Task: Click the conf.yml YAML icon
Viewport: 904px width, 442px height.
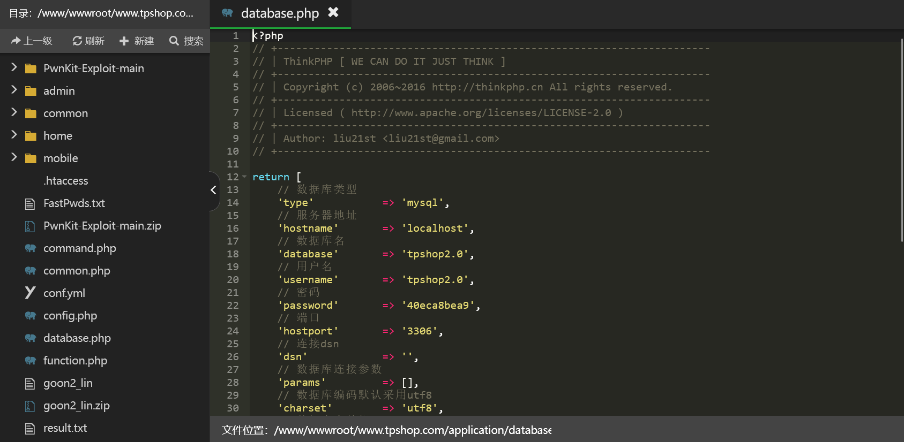Action: (x=30, y=292)
